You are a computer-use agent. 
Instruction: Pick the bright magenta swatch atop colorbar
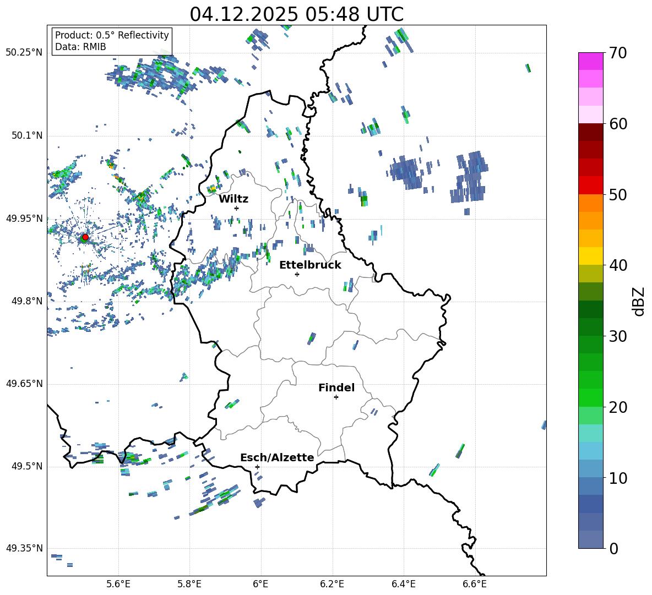(x=591, y=61)
